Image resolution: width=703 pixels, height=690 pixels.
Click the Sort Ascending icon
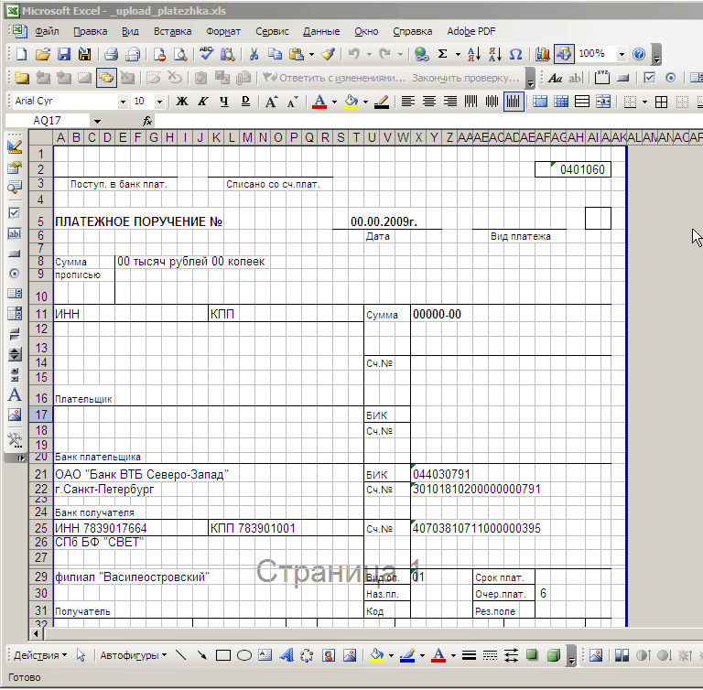click(473, 54)
